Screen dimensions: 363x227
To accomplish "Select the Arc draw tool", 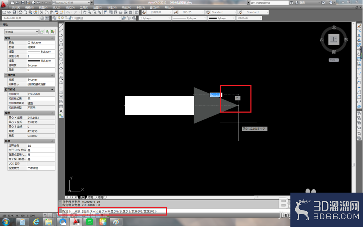I will pyautogui.click(x=61, y=49).
